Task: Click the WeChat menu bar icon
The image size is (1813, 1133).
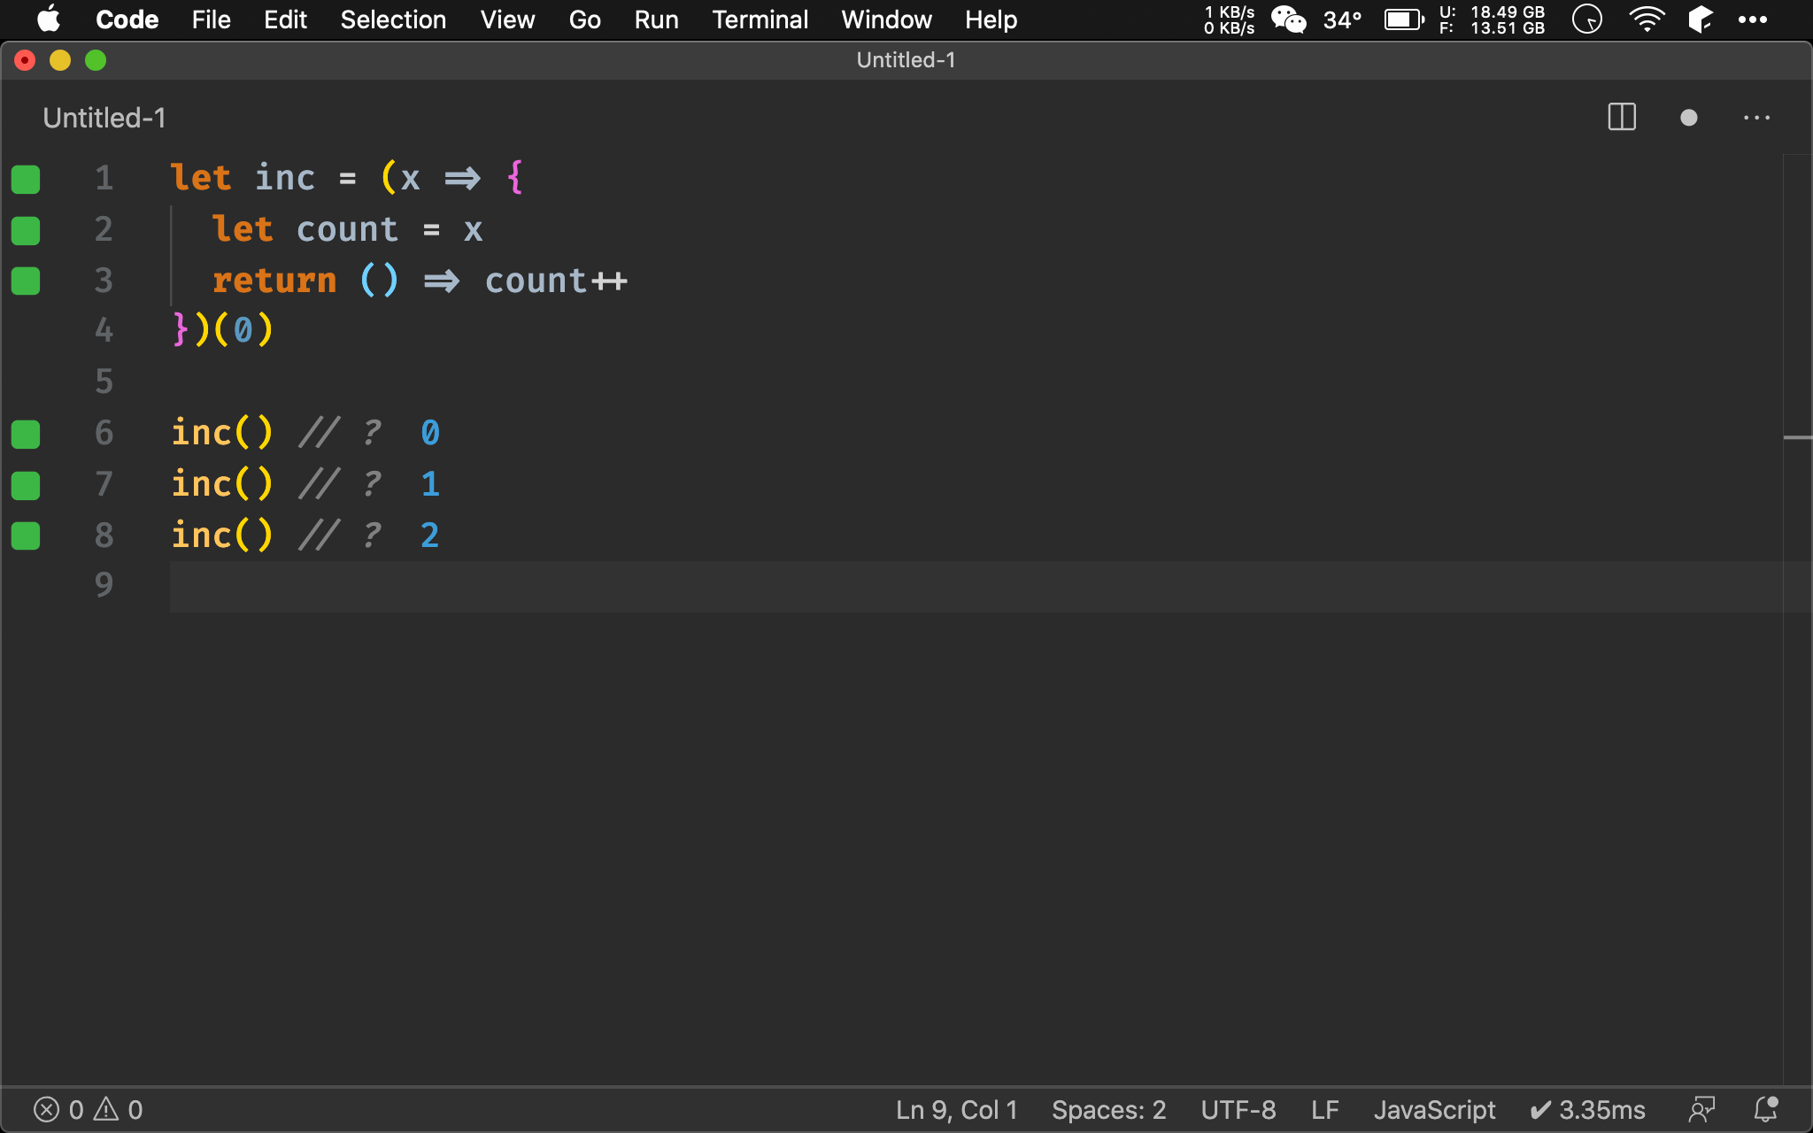Action: pyautogui.click(x=1288, y=19)
